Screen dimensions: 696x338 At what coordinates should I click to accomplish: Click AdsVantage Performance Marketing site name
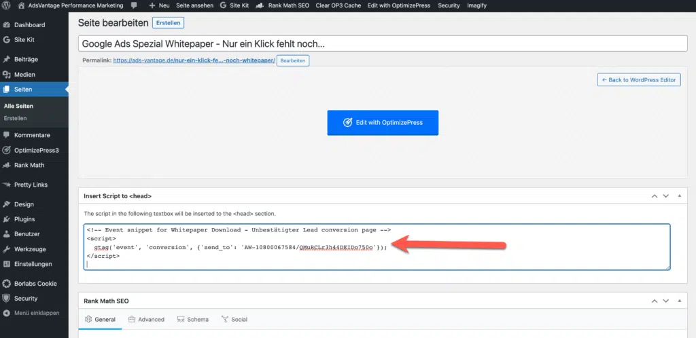coord(75,5)
